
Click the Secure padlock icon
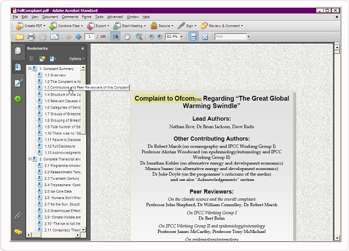click(154, 26)
